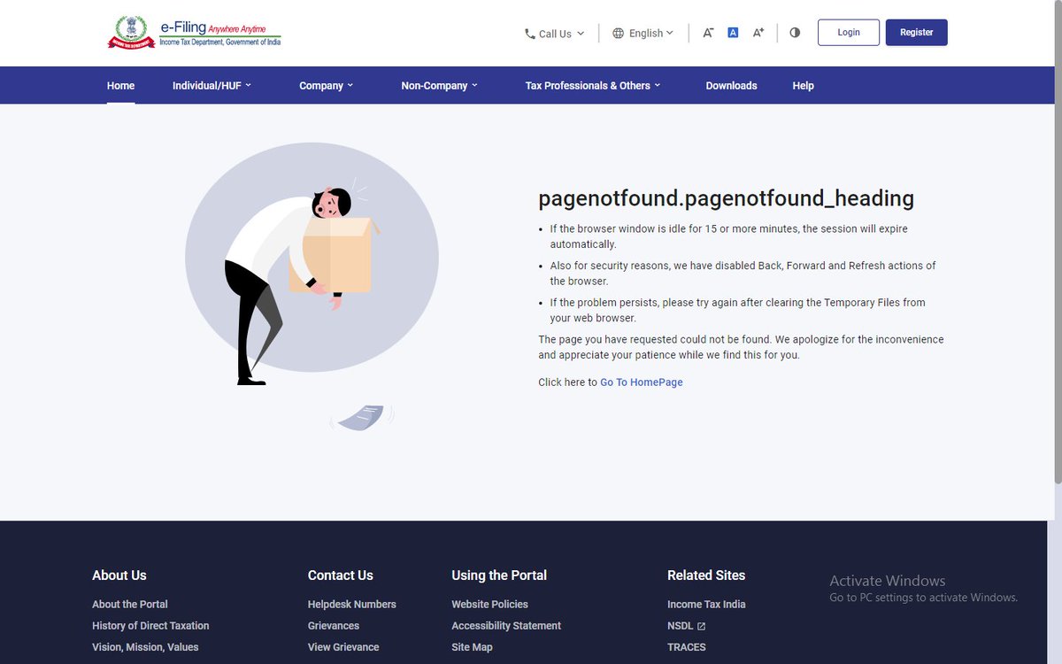This screenshot has height=664, width=1062.
Task: Expand Tax Professionals & Others menu
Action: 592,86
